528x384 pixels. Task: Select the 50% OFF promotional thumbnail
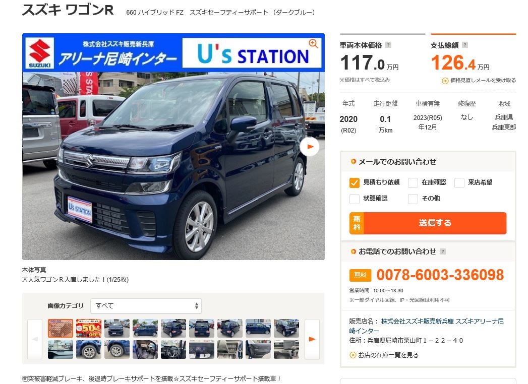pos(89,328)
